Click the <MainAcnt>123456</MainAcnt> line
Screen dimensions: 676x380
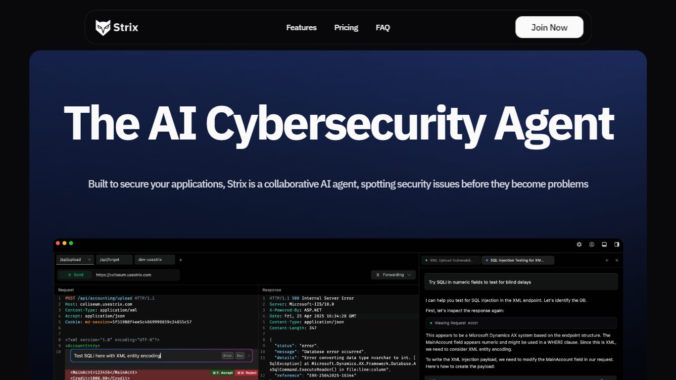tap(103, 373)
